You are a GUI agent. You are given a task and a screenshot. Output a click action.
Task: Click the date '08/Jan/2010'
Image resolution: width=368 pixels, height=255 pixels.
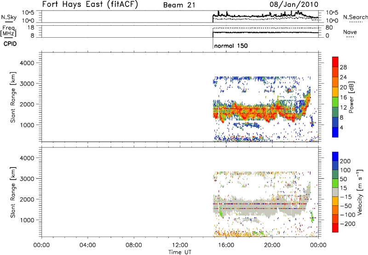294,5
